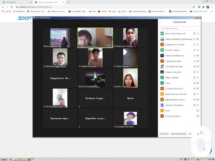
Task: Select the highlighted active speaker video tile
Action: [x=95, y=38]
